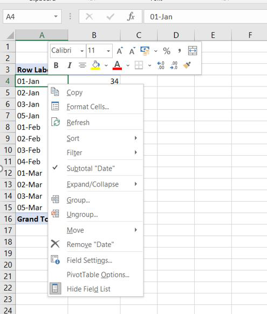Click the Field Settings icon

pyautogui.click(x=56, y=260)
